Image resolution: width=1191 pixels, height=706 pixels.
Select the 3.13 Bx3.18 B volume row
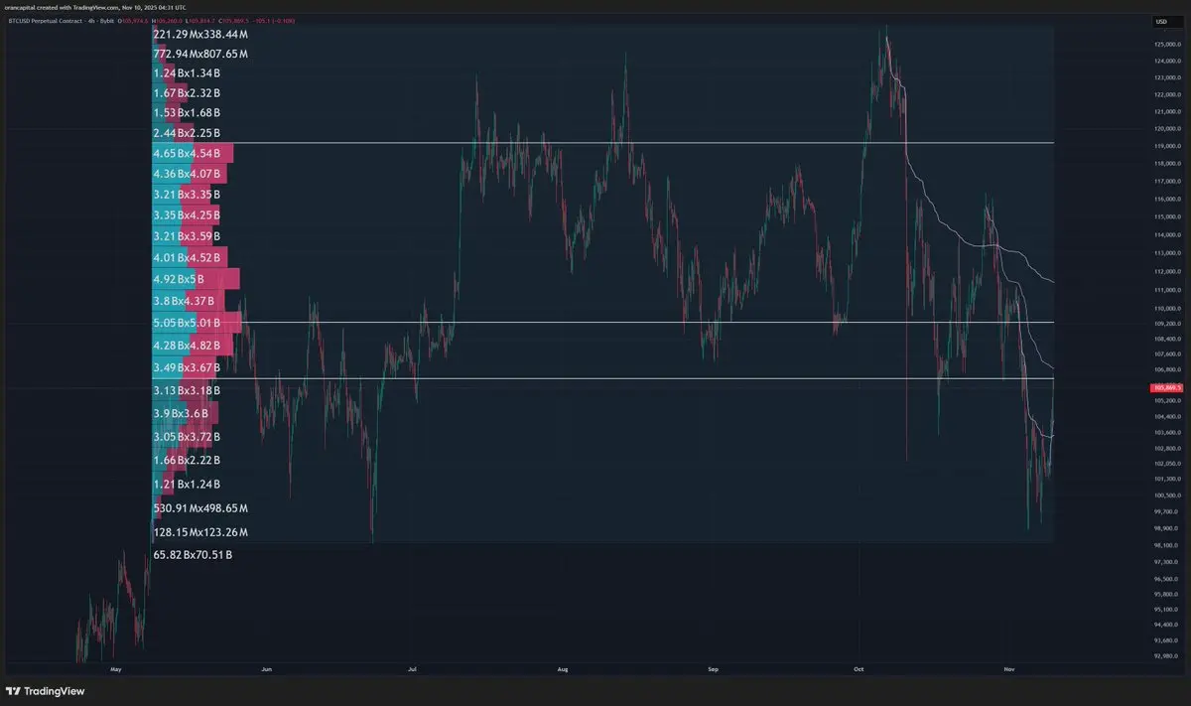[188, 390]
